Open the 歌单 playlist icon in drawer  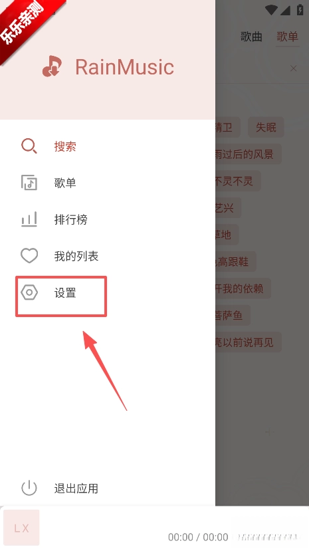29,183
